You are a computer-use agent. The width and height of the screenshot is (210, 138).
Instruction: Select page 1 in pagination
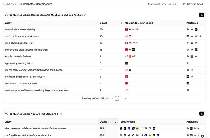[117, 98]
